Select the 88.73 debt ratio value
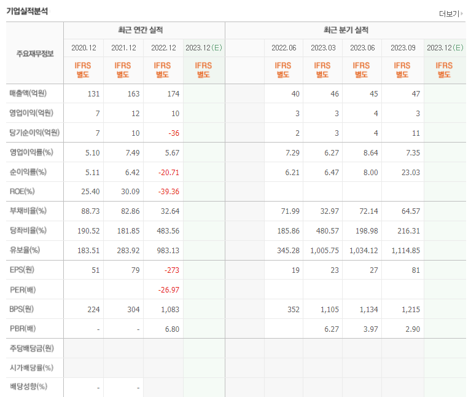 (90, 211)
